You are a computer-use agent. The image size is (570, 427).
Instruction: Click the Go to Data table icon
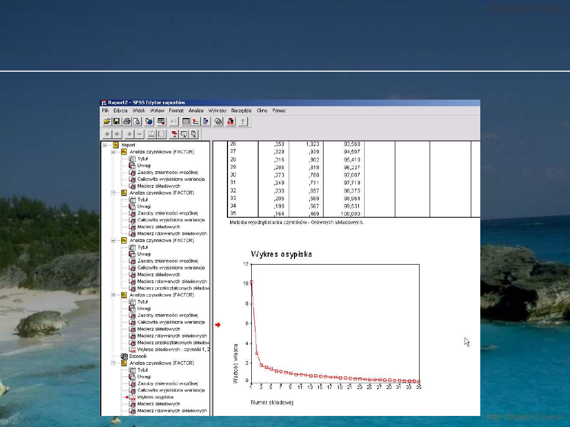click(186, 121)
